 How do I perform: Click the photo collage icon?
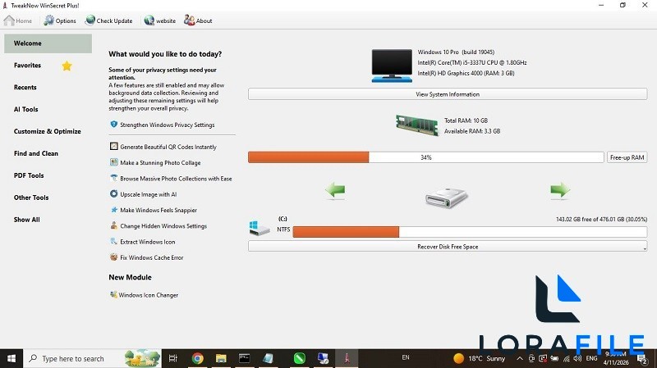113,161
